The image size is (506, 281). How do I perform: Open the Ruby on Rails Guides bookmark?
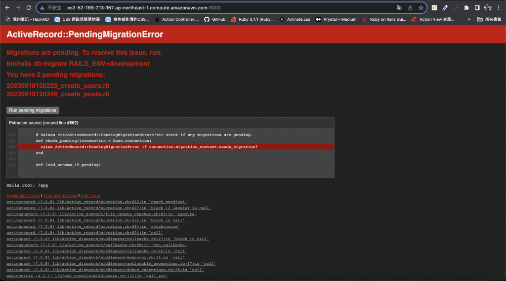pos(384,19)
